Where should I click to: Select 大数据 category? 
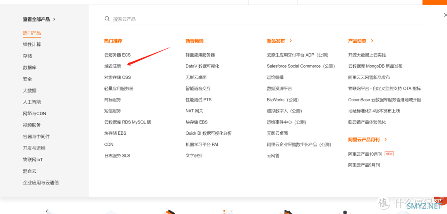30,90
